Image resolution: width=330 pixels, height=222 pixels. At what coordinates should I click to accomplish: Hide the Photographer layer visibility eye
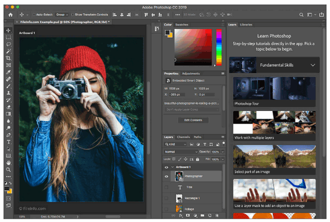(167, 176)
